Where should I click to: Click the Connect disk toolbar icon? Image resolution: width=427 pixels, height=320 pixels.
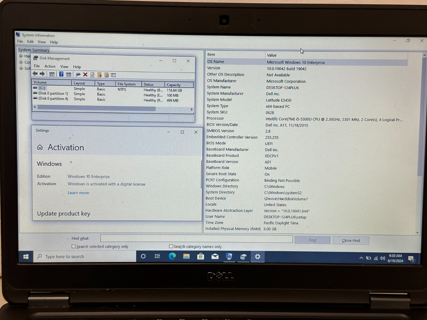78,75
